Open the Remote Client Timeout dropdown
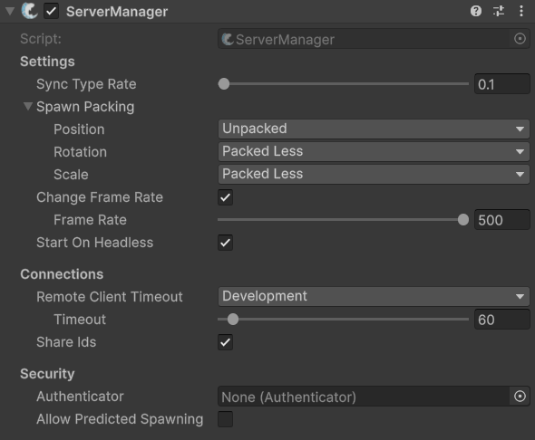Screen dimensions: 535x440 coord(374,297)
